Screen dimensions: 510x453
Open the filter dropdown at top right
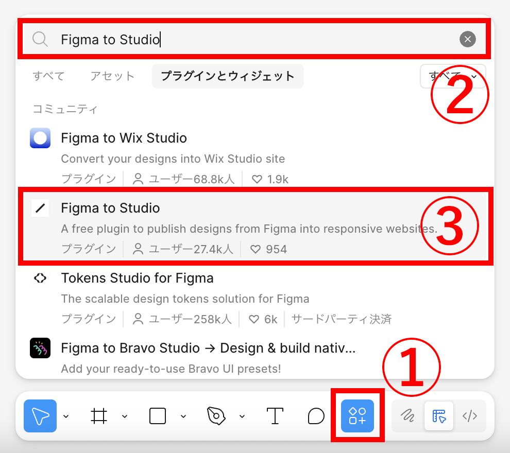coord(452,76)
